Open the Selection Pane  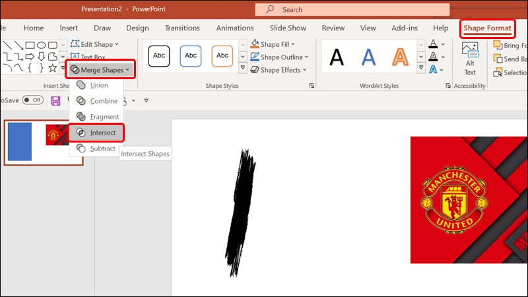pos(510,73)
